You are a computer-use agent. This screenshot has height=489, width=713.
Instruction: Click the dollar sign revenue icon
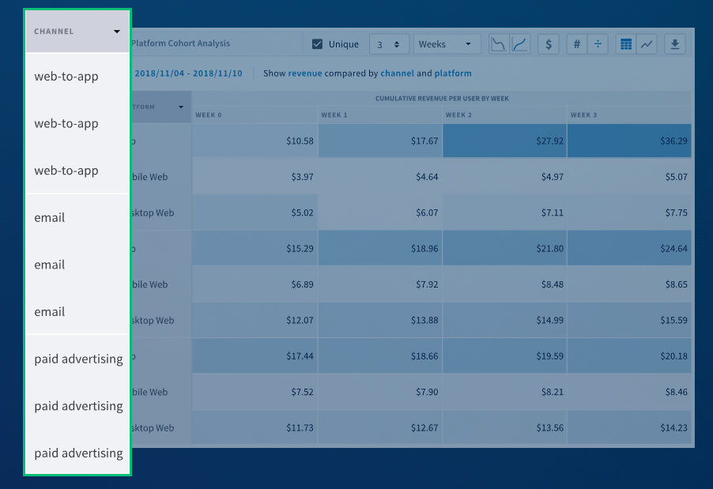coord(549,44)
